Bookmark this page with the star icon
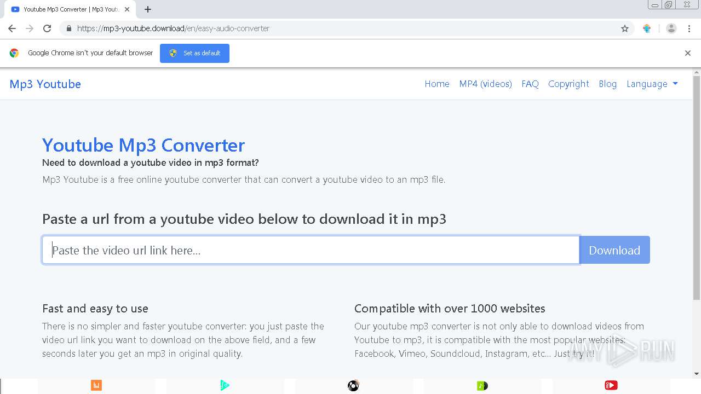 [x=625, y=28]
